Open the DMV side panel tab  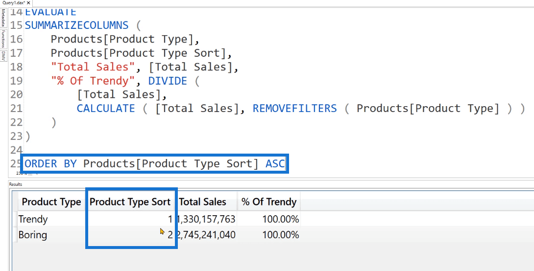(x=3, y=56)
